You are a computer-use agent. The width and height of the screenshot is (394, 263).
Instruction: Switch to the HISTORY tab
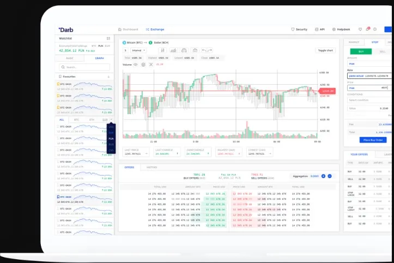[152, 167]
